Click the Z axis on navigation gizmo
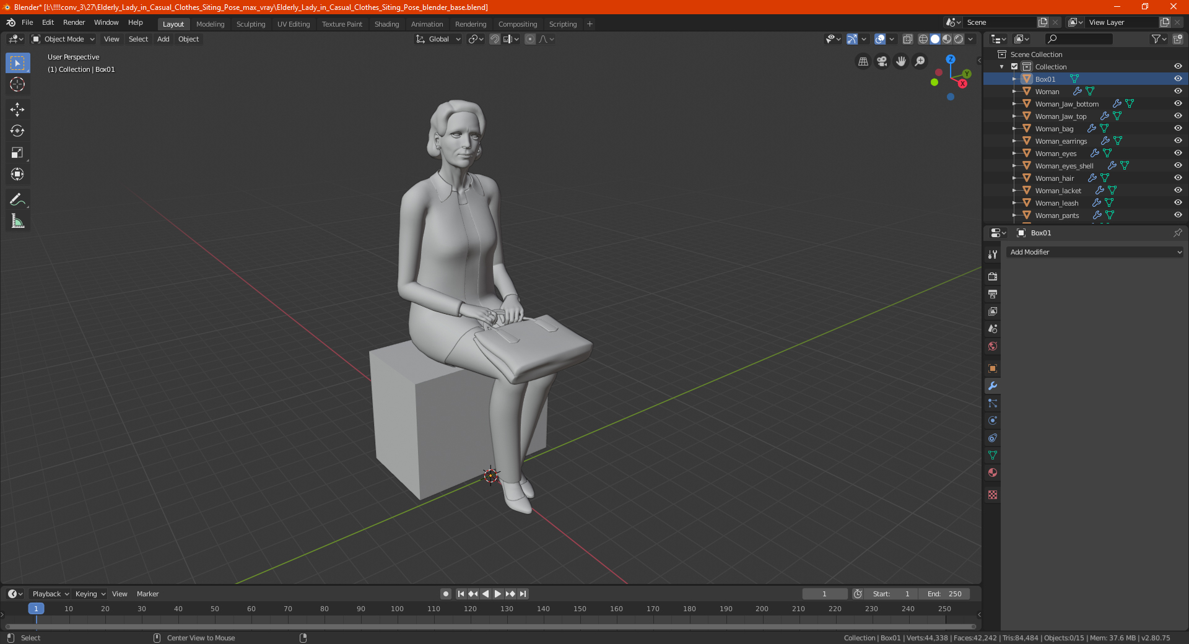The width and height of the screenshot is (1189, 644). (951, 59)
